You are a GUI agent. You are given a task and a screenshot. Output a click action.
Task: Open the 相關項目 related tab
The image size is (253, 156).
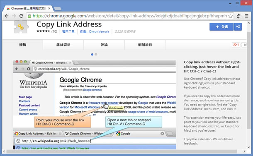pyautogui.click(x=145, y=45)
